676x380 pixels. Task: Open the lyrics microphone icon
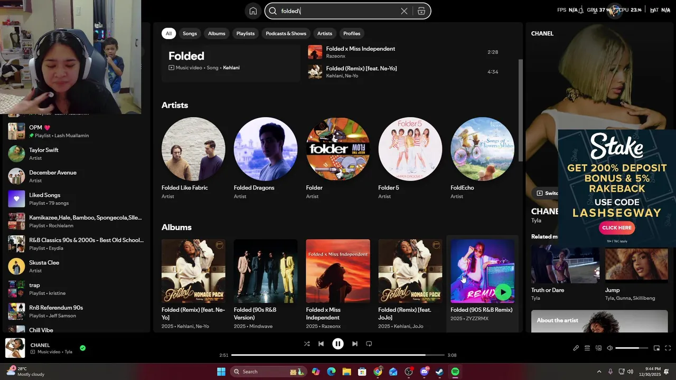pos(576,348)
